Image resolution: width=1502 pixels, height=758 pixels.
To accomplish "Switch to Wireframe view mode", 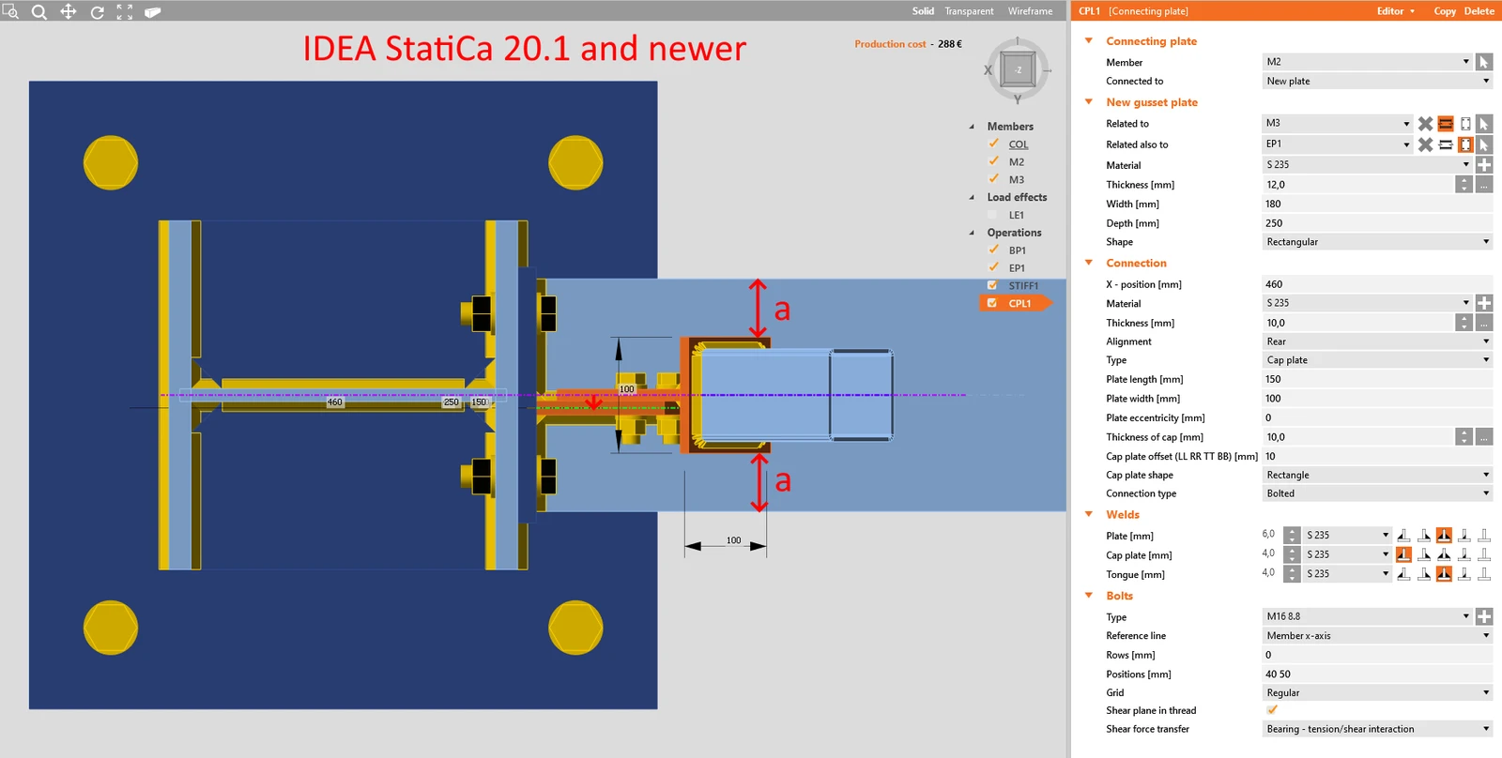I will click(x=1030, y=11).
